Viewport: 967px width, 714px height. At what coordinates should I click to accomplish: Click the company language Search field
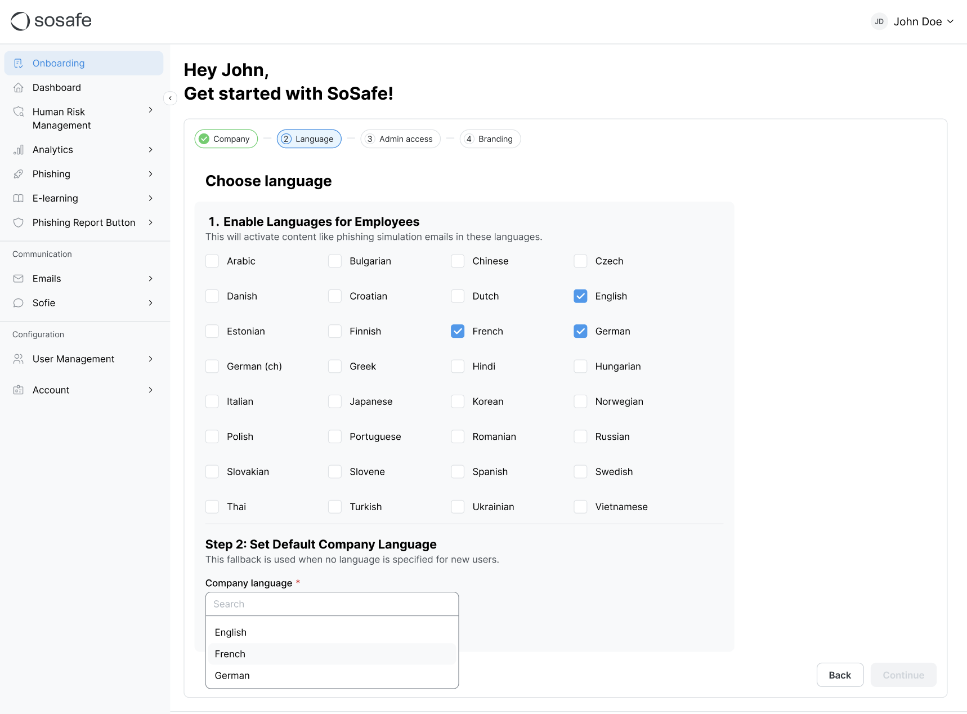[x=332, y=604]
